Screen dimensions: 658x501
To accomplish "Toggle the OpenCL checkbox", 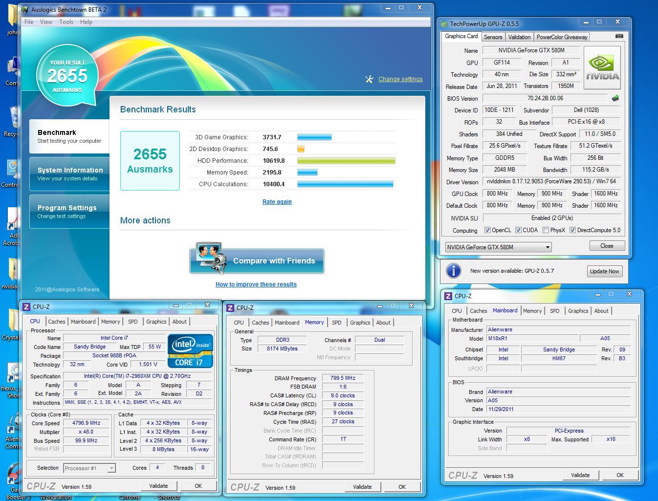I will pyautogui.click(x=487, y=230).
